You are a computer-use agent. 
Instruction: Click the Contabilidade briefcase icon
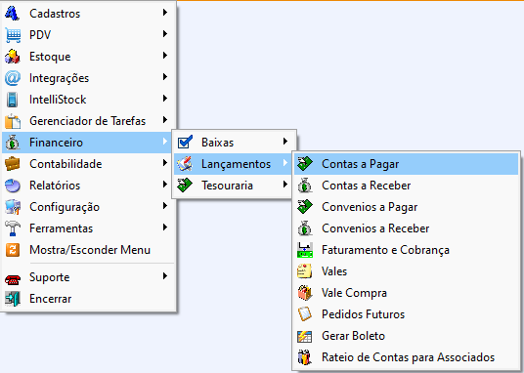pos(13,164)
